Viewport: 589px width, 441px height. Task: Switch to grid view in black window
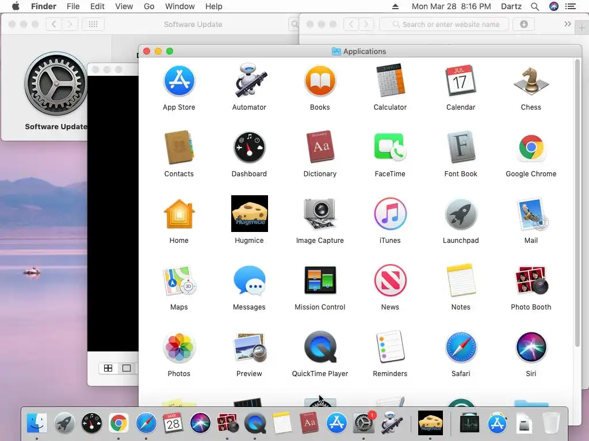click(x=108, y=368)
